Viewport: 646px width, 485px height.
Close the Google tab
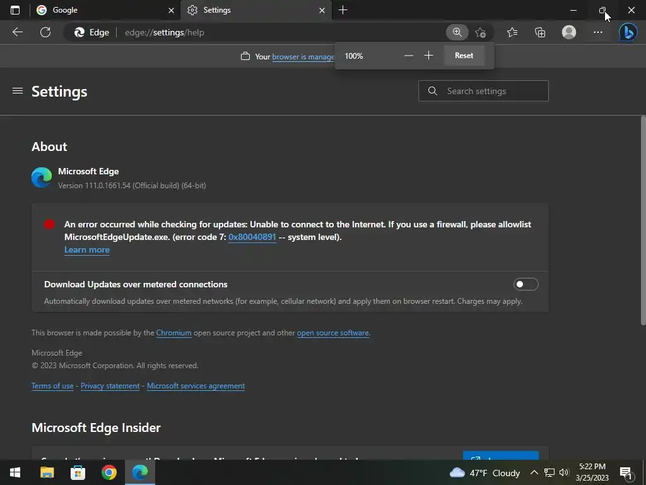[x=172, y=10]
